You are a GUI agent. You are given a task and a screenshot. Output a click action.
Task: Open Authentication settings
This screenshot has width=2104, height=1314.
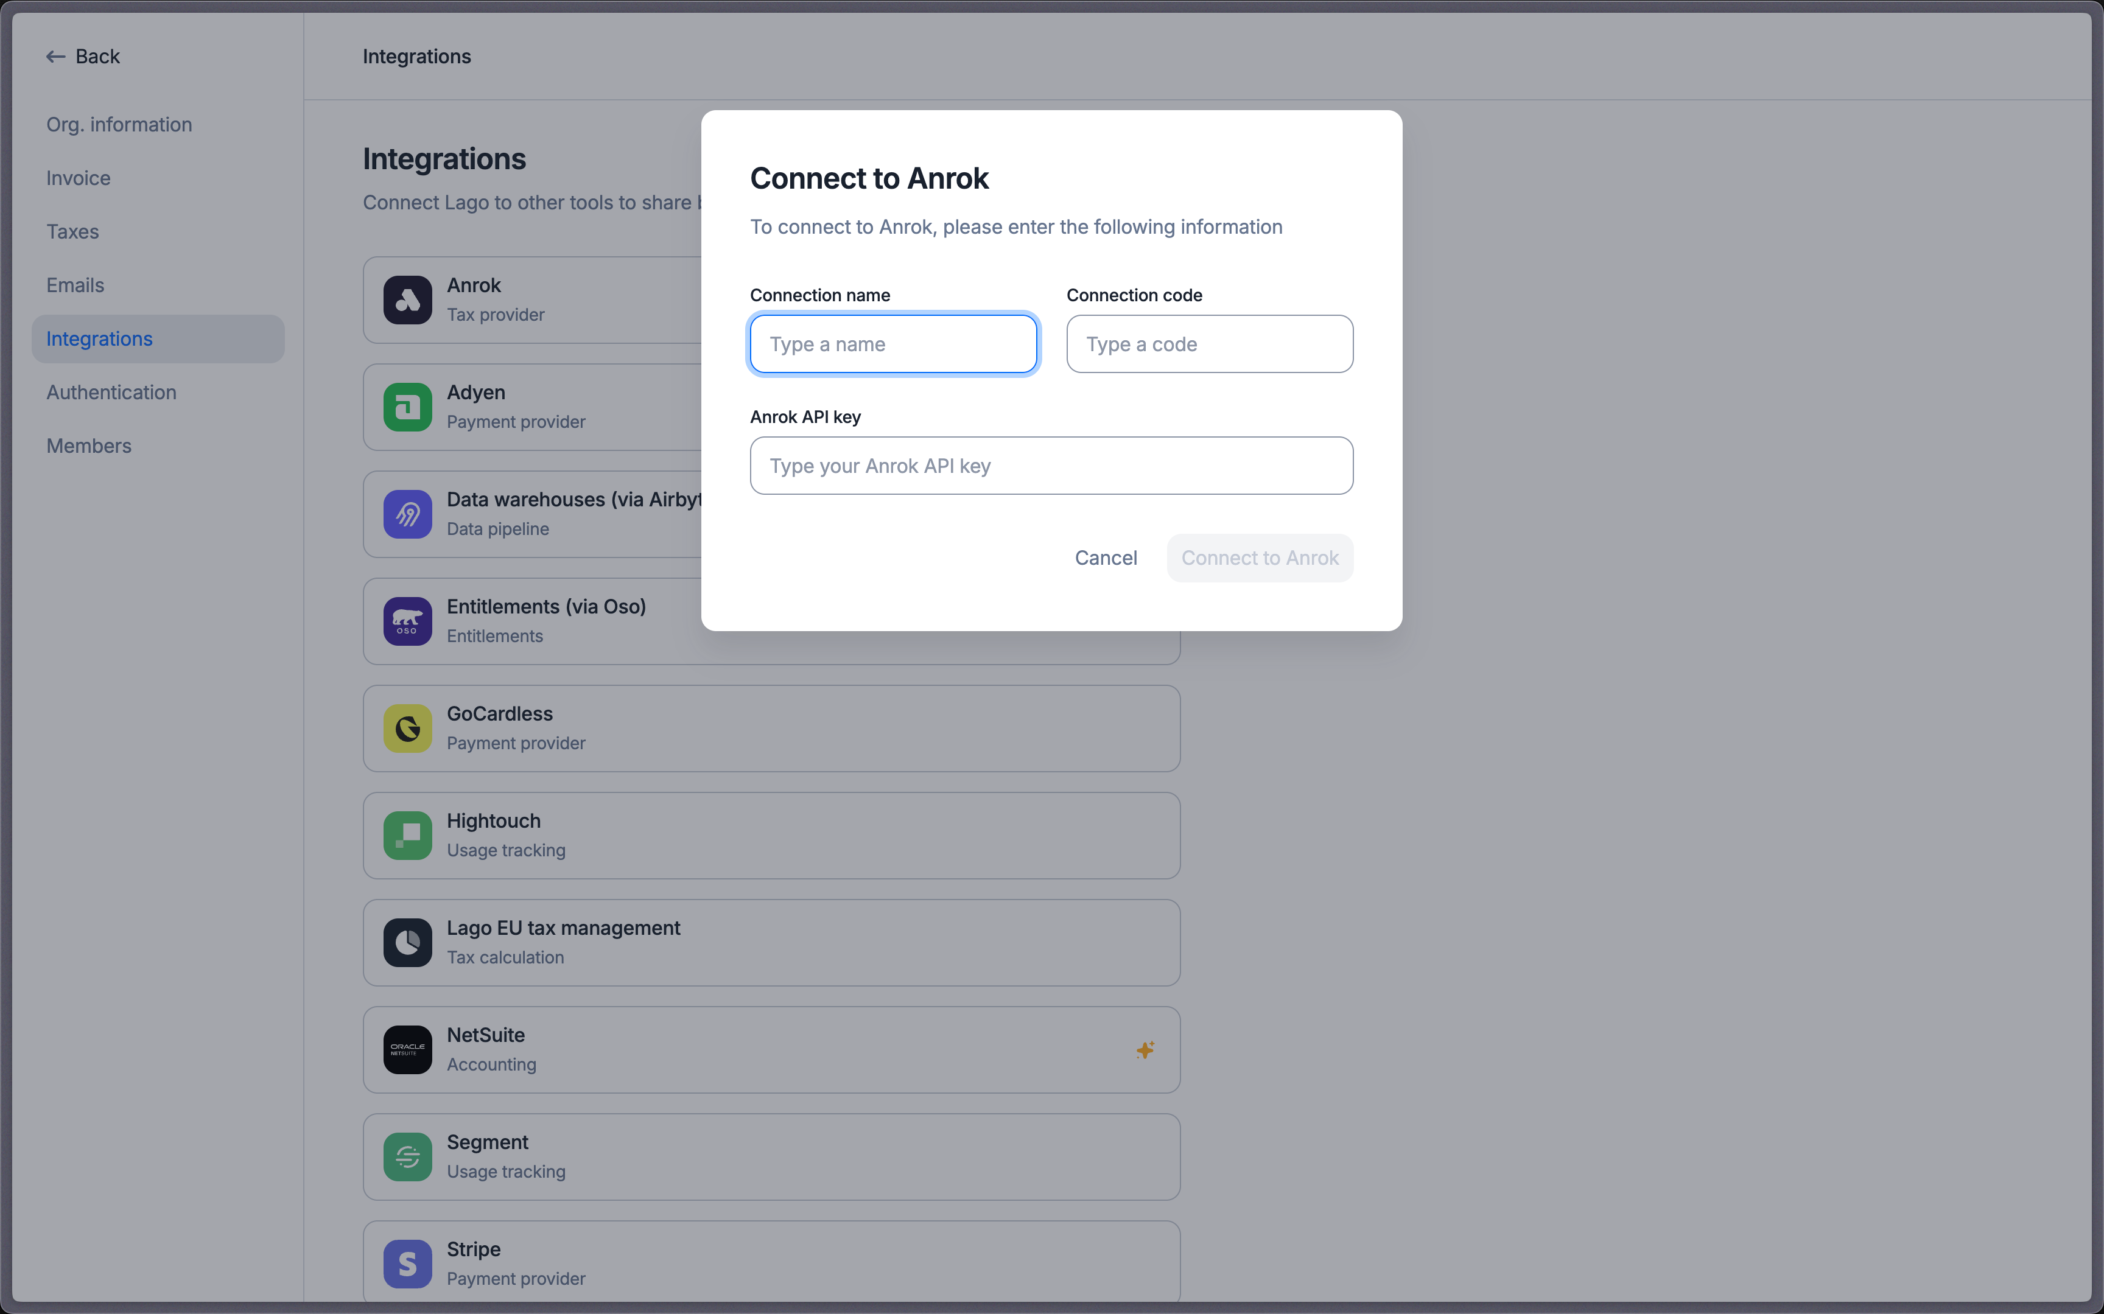(158, 392)
